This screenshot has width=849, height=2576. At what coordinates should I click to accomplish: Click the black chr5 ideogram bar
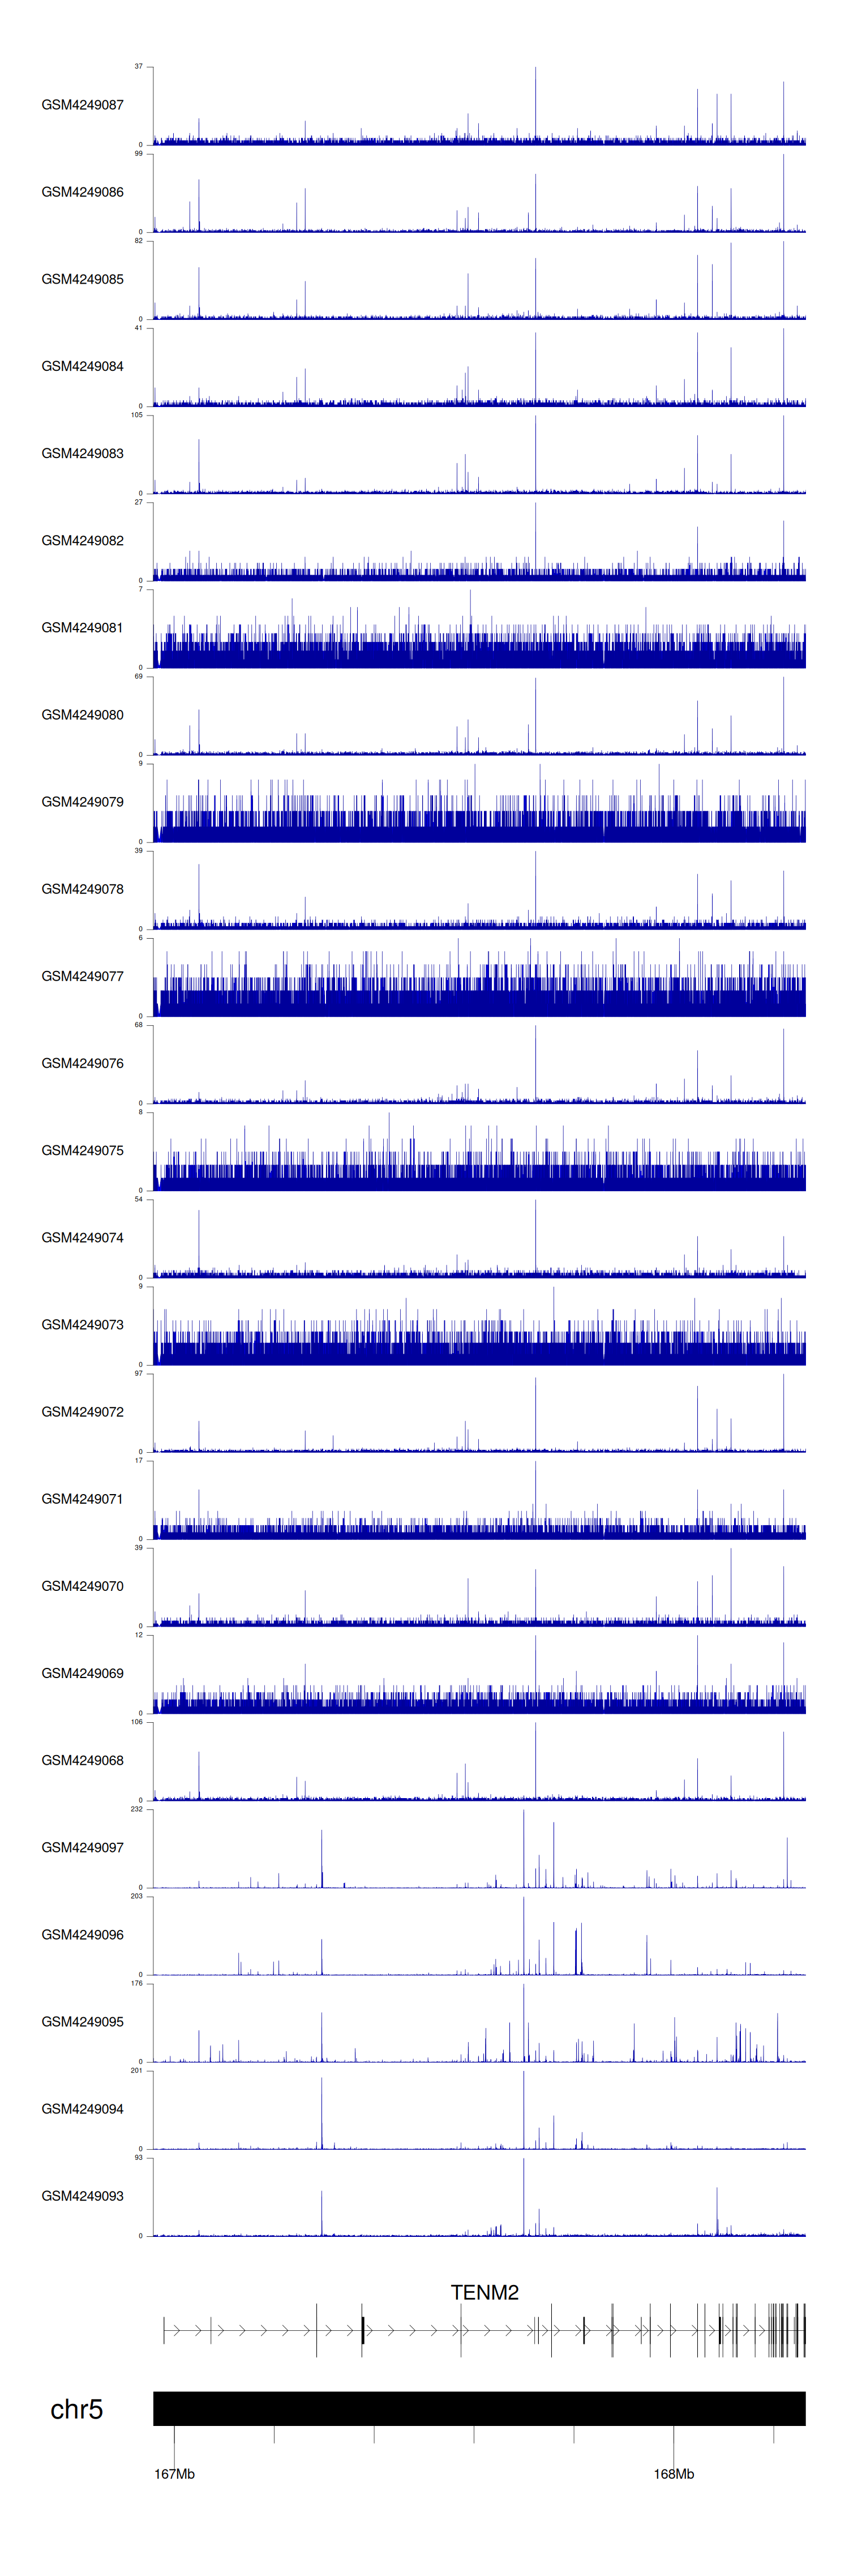[x=479, y=2408]
